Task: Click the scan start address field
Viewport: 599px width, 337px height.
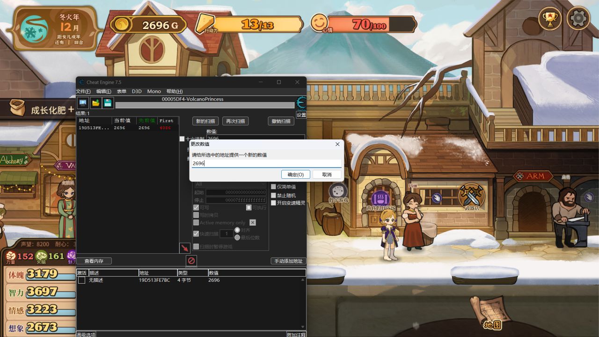Action: 236,192
